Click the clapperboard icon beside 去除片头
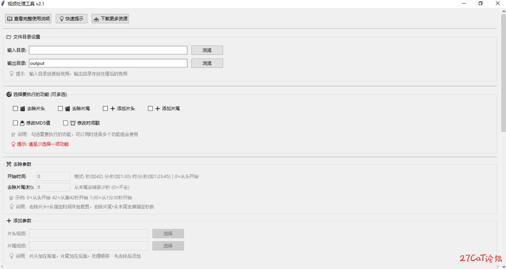 tap(23, 109)
